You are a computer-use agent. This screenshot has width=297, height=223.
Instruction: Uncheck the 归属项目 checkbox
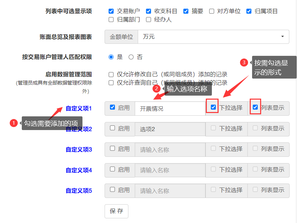pyautogui.click(x=249, y=11)
